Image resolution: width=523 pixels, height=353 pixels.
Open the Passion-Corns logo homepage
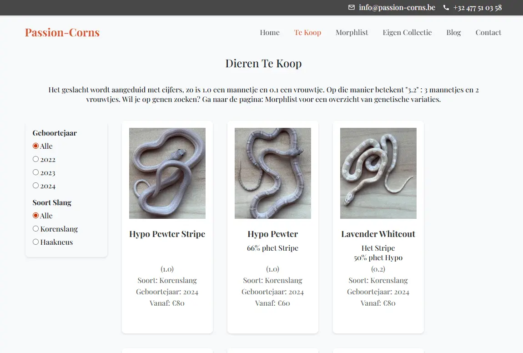[62, 32]
